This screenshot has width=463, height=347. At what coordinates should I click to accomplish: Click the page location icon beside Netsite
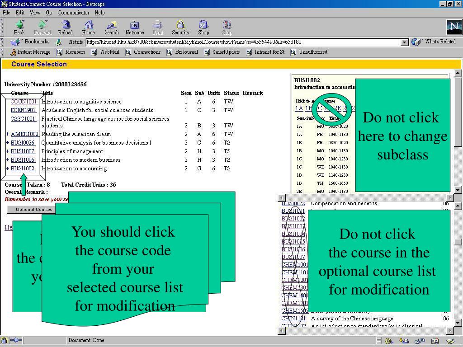pos(59,42)
